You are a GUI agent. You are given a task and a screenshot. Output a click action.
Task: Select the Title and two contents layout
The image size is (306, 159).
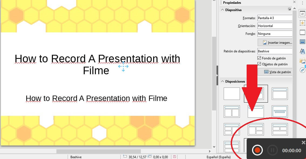point(232,111)
